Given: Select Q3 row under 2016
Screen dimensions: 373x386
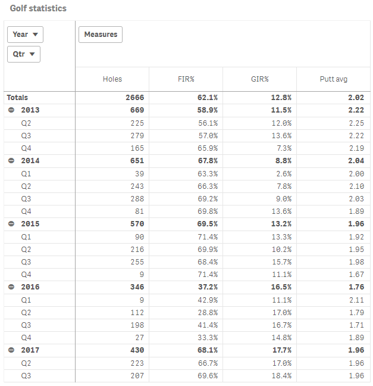Looking at the screenshot, I should click(26, 325).
